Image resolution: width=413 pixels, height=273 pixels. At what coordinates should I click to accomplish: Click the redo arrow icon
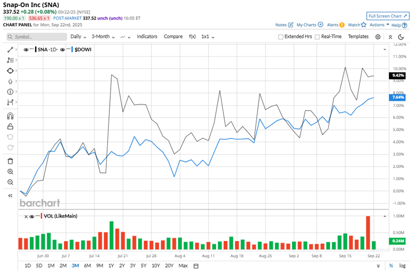pyautogui.click(x=10, y=147)
